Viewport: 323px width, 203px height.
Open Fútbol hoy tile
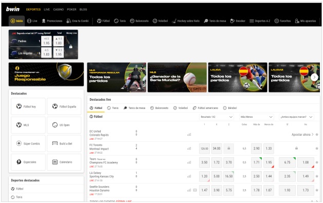[28, 106]
